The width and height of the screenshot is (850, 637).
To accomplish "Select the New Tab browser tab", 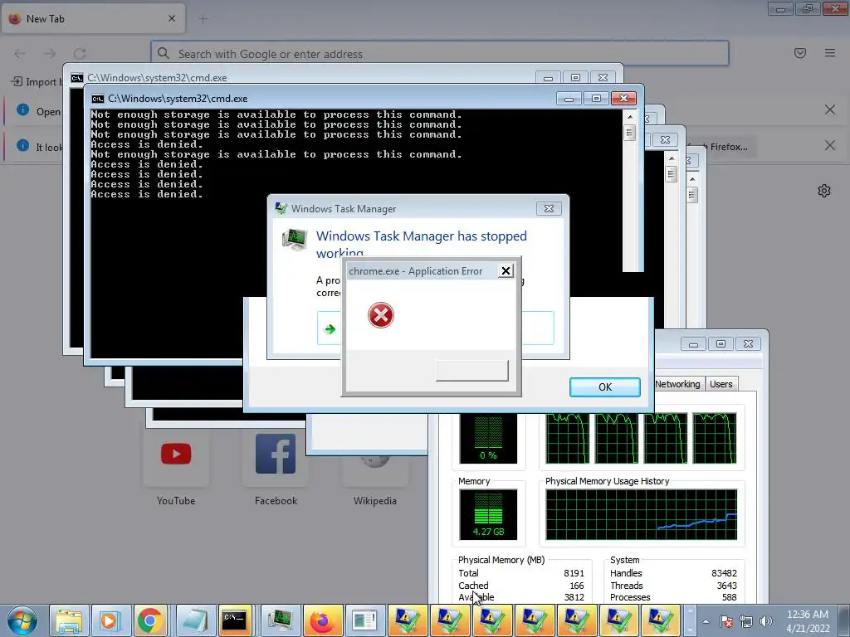I will [x=93, y=18].
